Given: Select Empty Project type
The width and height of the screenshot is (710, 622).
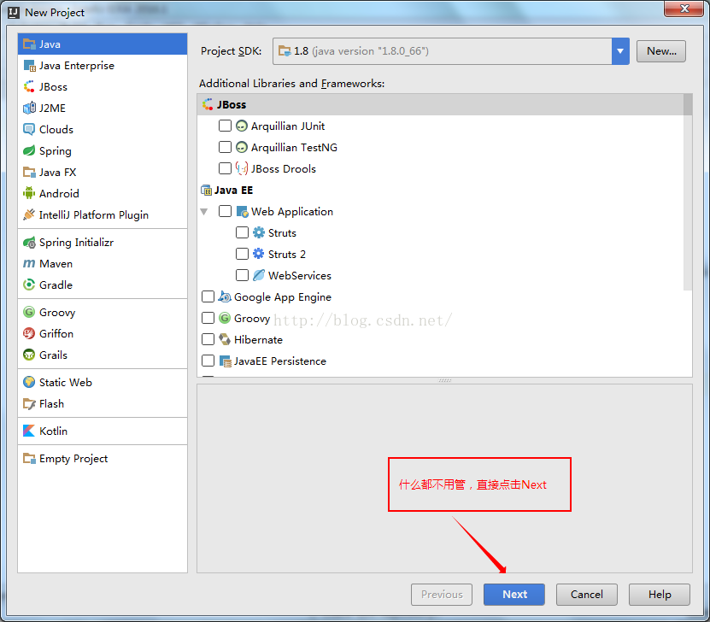Looking at the screenshot, I should pyautogui.click(x=103, y=458).
